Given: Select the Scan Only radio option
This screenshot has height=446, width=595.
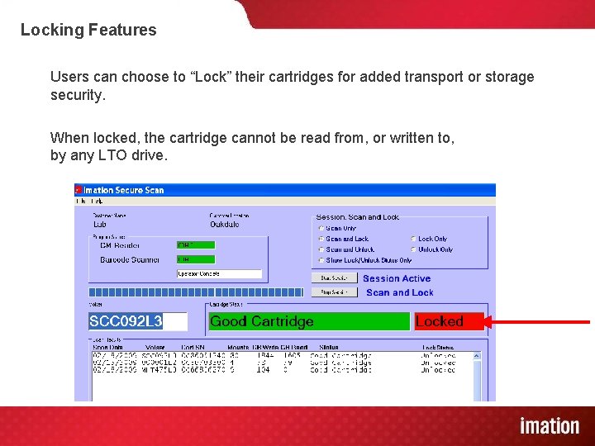Looking at the screenshot, I should 337,228.
